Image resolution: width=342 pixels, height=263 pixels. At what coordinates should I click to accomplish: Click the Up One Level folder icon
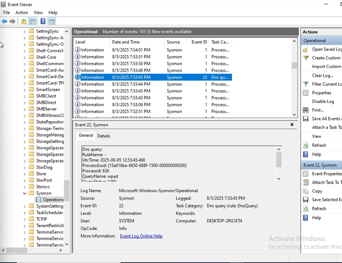(x=24, y=22)
